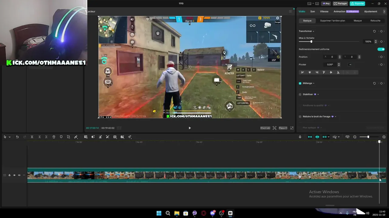Click the Mise à l'échelle scale slider

coord(329,41)
